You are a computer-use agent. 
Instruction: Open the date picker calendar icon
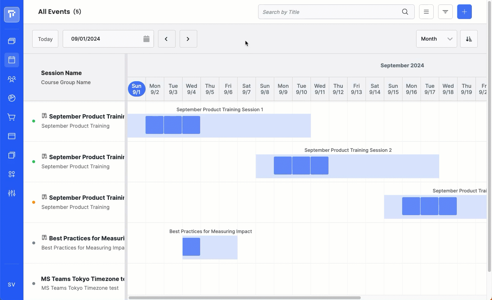(x=146, y=39)
